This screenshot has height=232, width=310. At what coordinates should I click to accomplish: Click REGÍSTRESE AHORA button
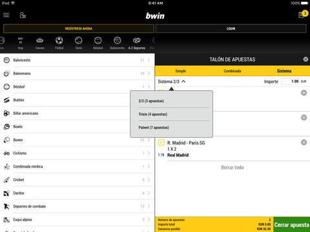(79, 28)
